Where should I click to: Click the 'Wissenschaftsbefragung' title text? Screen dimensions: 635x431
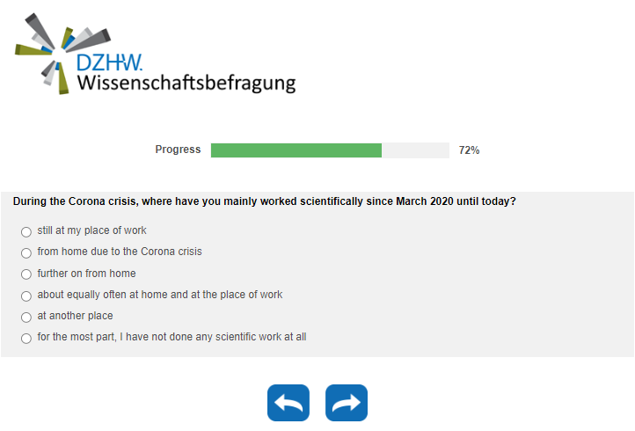tap(186, 84)
